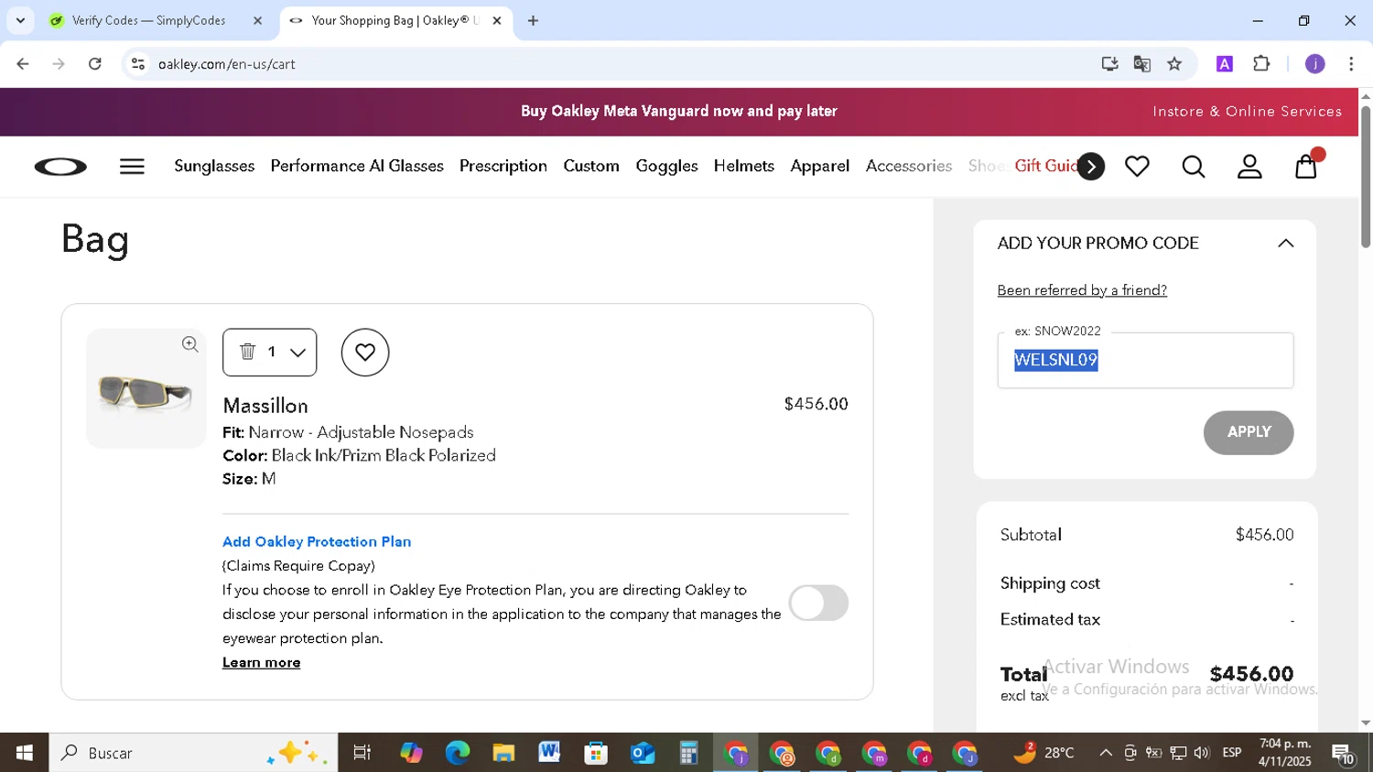Go back in browser history

point(23,64)
